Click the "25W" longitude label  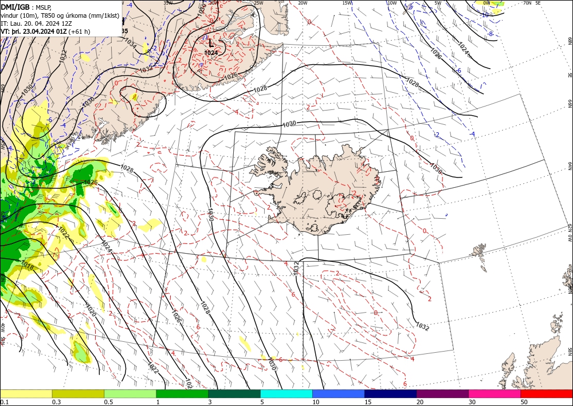(x=258, y=3)
